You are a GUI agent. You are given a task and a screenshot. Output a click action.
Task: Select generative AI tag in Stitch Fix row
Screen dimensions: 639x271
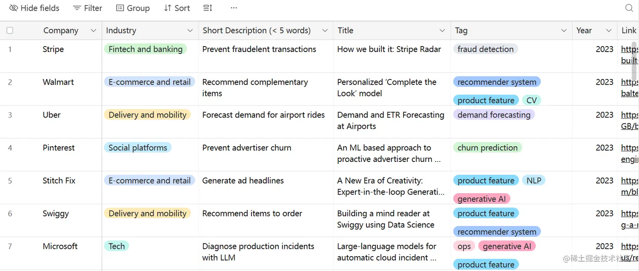point(482,199)
